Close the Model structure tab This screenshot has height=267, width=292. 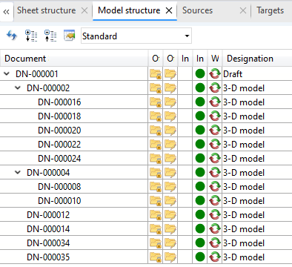(169, 10)
